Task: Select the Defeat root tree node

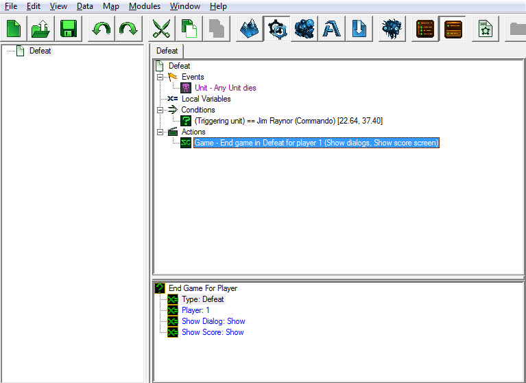Action: coord(179,66)
